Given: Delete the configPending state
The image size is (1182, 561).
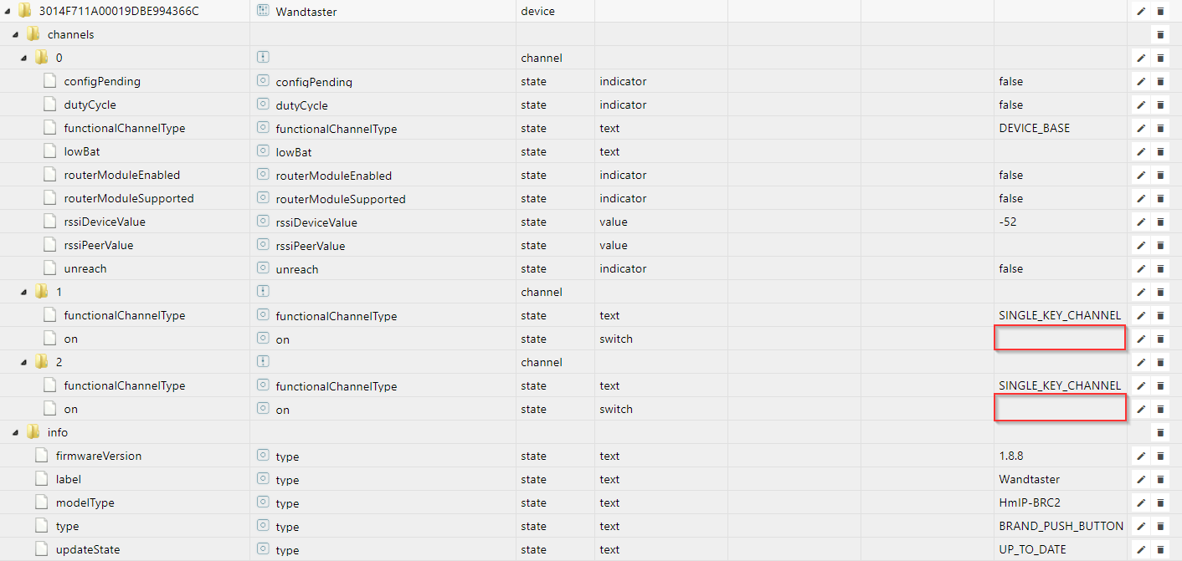Looking at the screenshot, I should [1160, 82].
